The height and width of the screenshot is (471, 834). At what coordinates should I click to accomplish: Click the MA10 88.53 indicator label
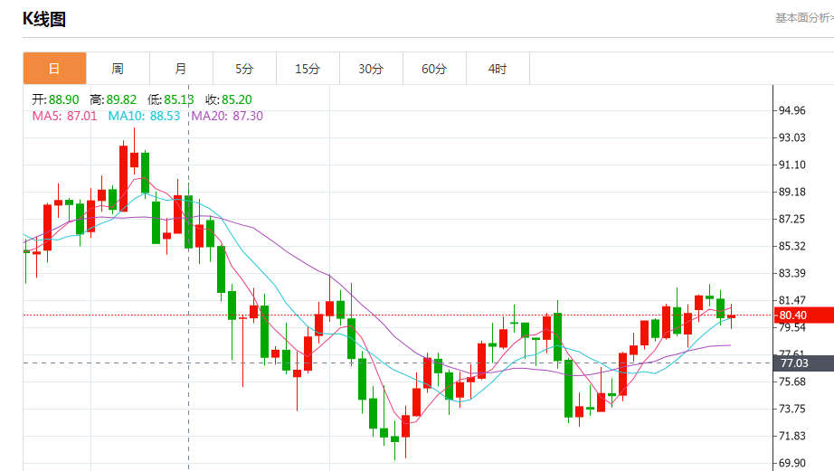click(x=144, y=116)
